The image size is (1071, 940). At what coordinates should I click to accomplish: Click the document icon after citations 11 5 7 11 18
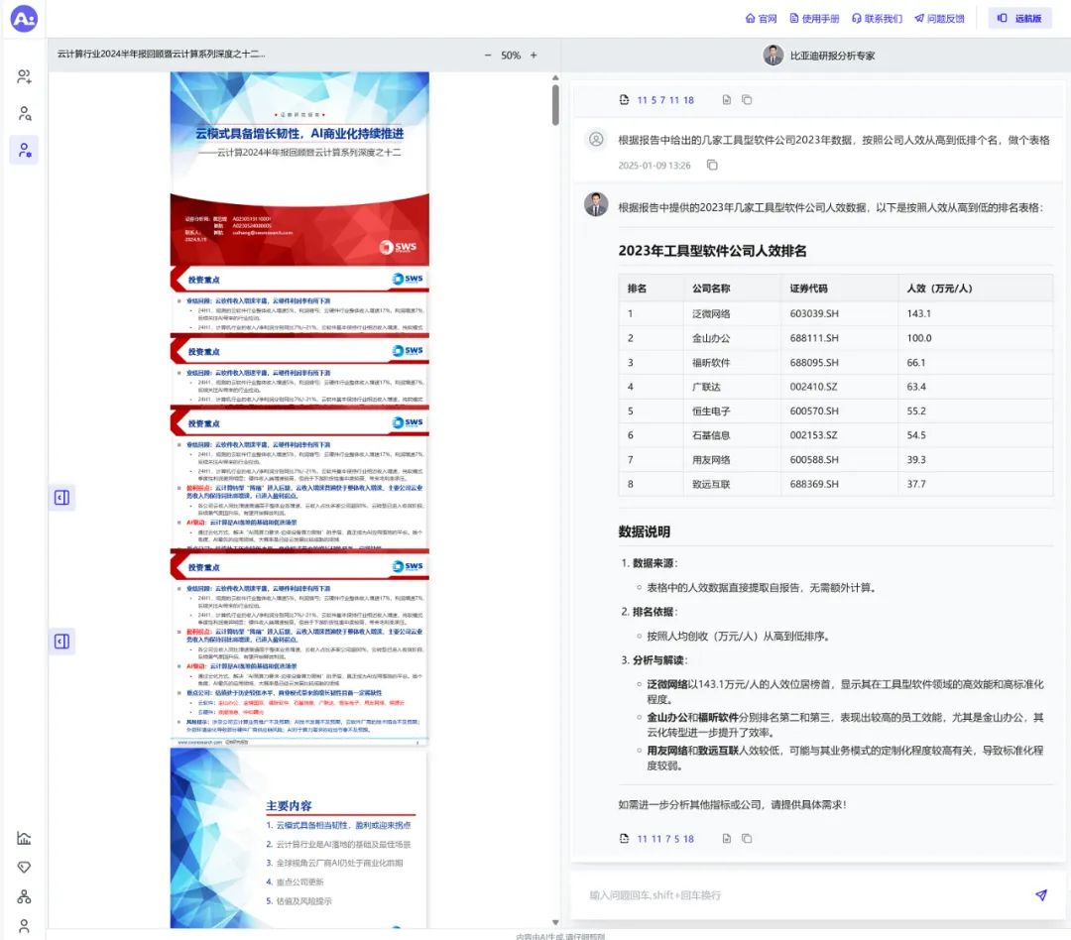pyautogui.click(x=727, y=100)
